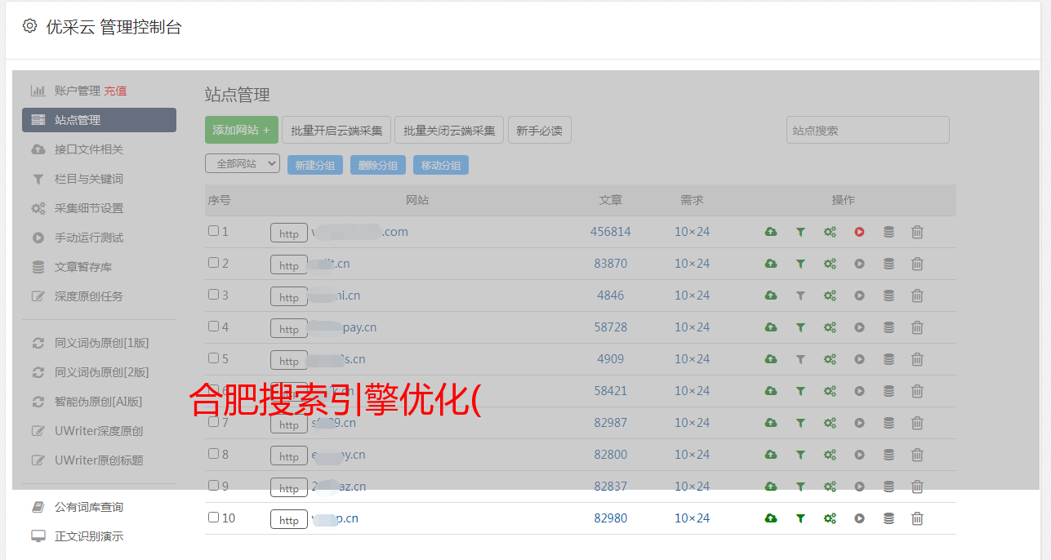The width and height of the screenshot is (1051, 560).
Task: Delete site 10 with the trash icon
Action: pos(917,518)
